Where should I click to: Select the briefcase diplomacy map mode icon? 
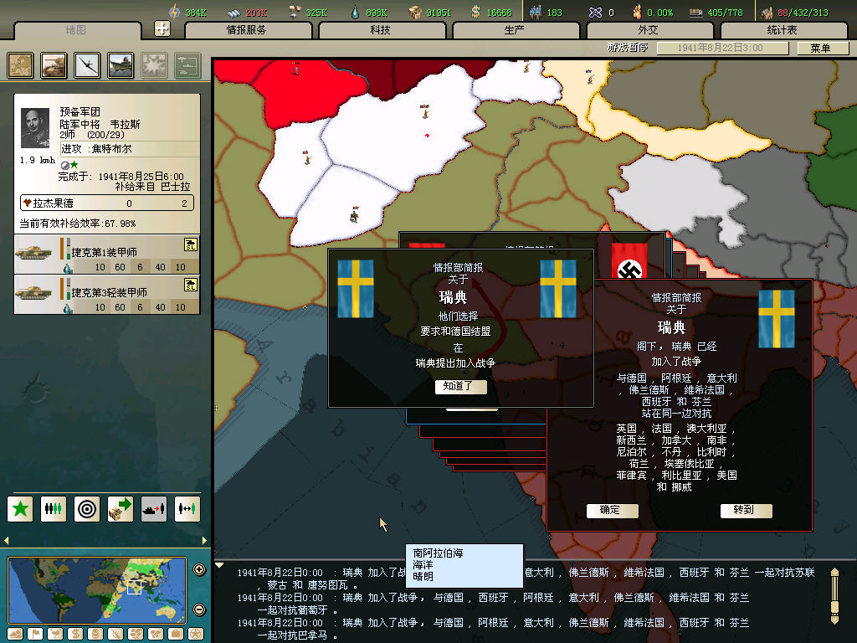176,635
